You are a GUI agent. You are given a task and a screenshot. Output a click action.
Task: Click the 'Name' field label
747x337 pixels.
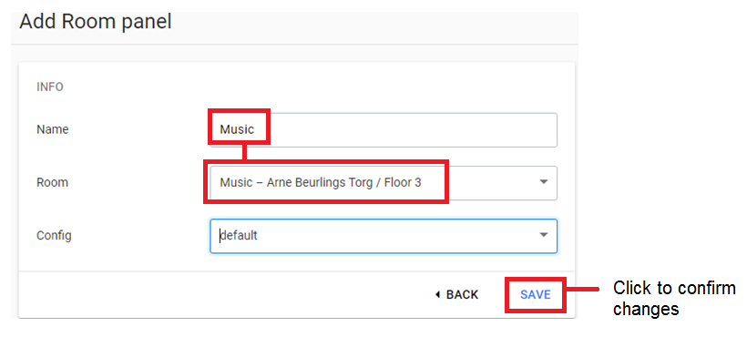coord(53,129)
